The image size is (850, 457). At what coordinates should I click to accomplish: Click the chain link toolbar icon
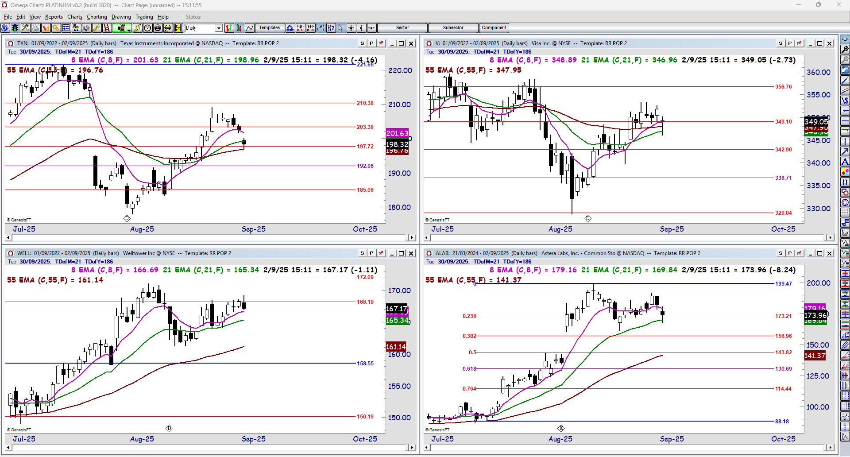tap(97, 28)
